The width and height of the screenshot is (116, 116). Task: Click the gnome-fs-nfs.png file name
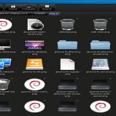tap(35, 72)
